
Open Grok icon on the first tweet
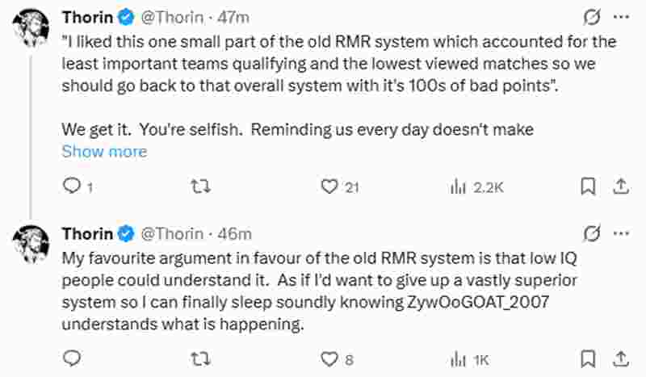(x=591, y=17)
